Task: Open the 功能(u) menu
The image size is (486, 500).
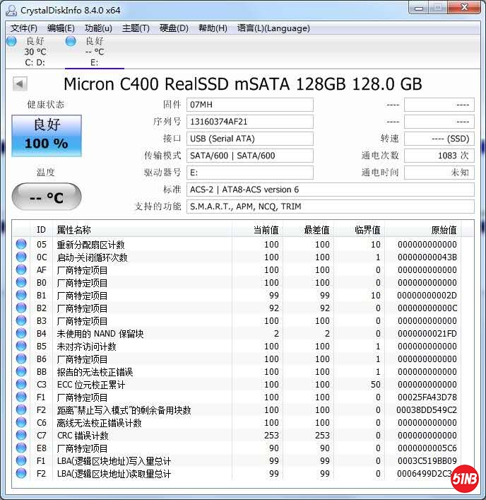Action: point(98,28)
